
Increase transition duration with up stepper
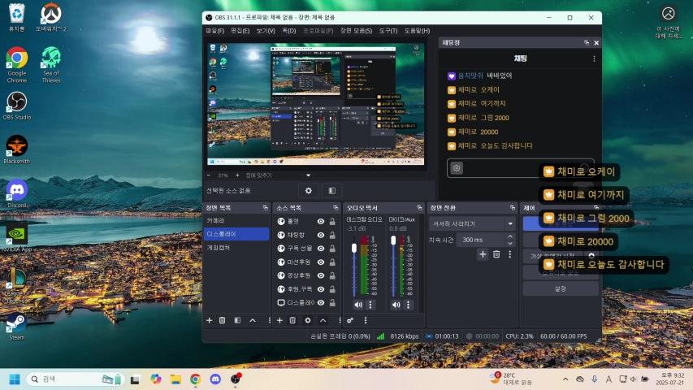coord(510,236)
